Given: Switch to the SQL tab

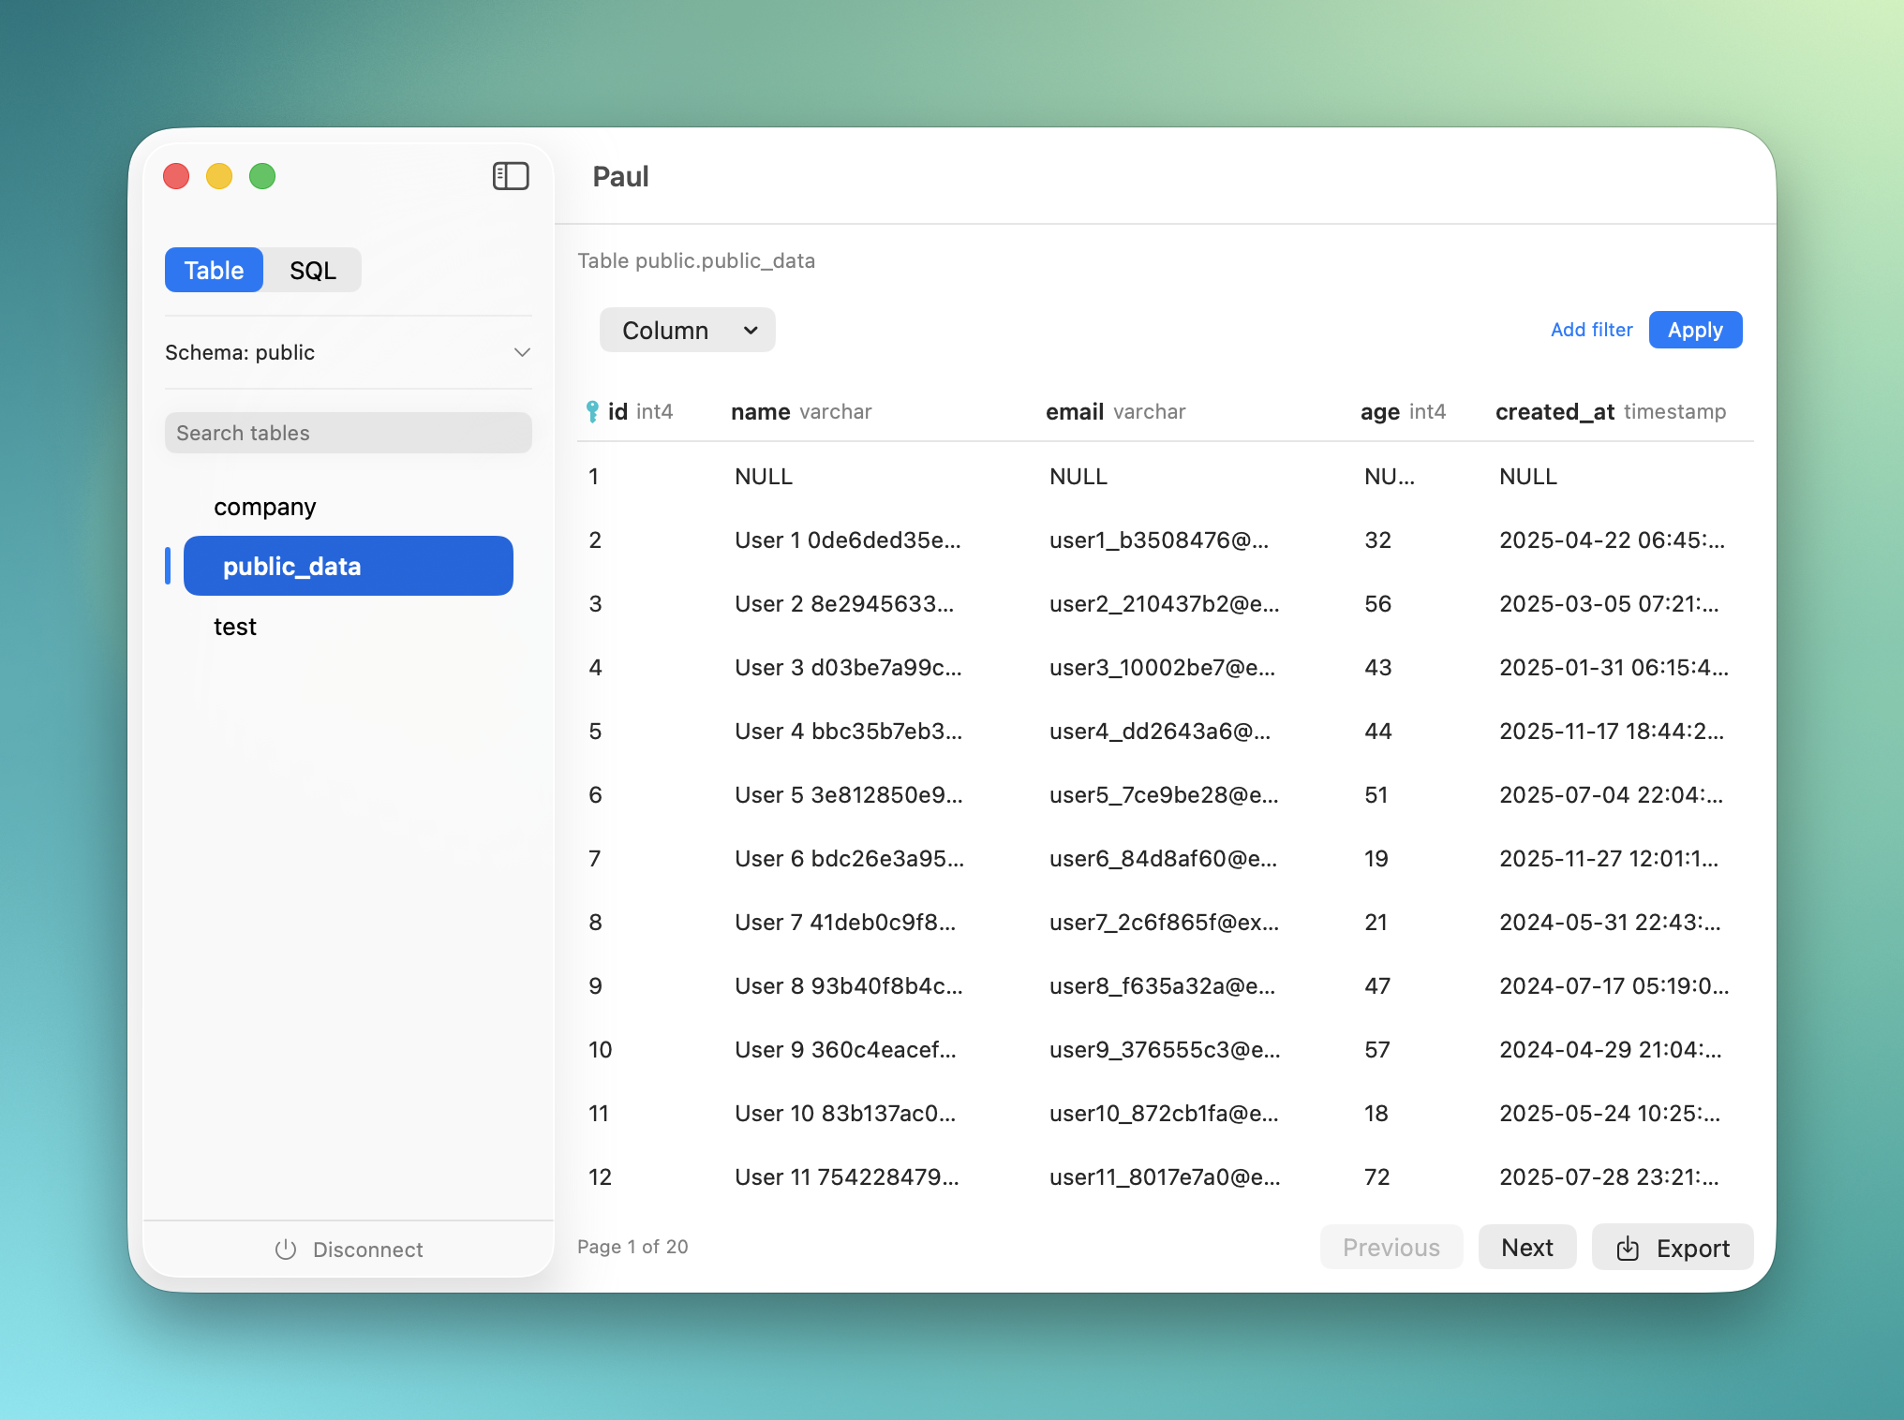Looking at the screenshot, I should [x=312, y=270].
